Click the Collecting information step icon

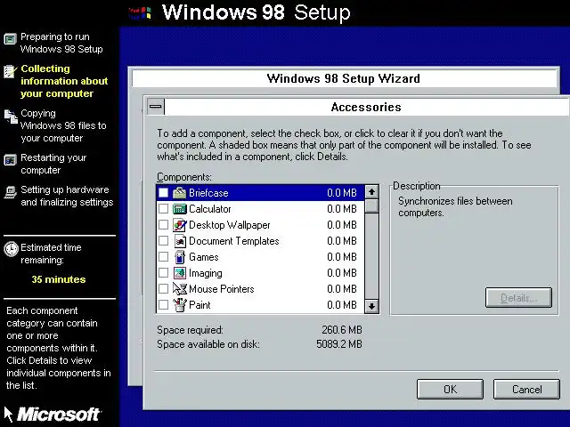[x=10, y=71]
